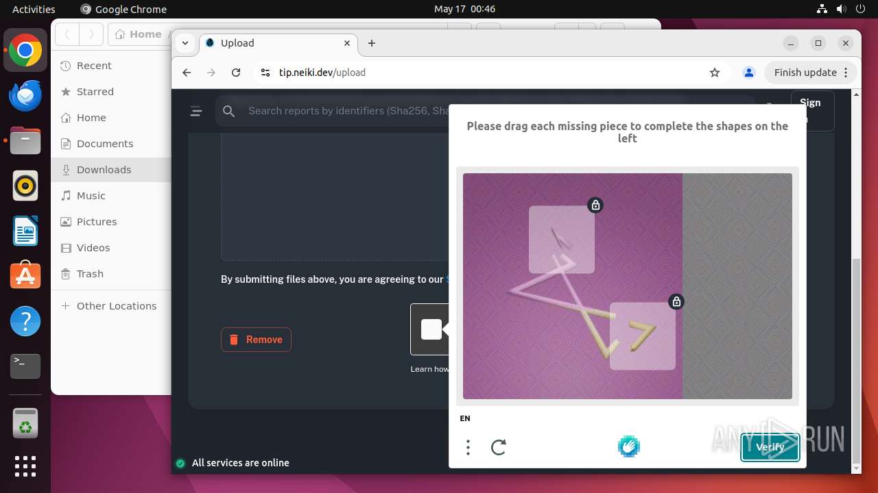Open Starred in Files sidebar

[x=111, y=92]
